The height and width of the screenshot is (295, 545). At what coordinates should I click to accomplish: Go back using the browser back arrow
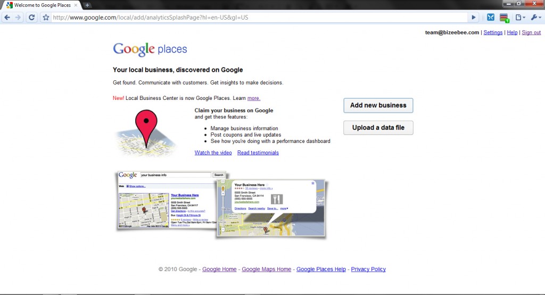(x=7, y=18)
